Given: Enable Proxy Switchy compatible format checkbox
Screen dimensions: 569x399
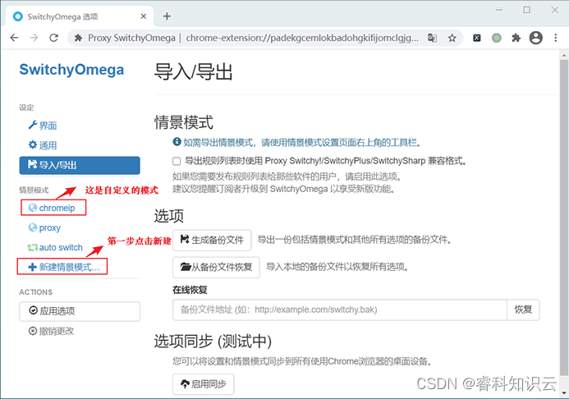Looking at the screenshot, I should click(177, 161).
